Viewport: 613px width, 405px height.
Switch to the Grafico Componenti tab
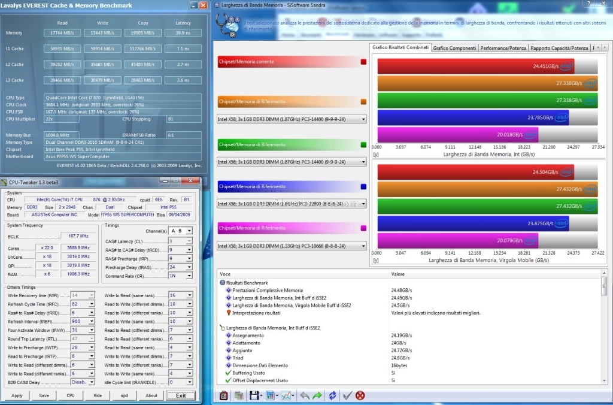455,48
